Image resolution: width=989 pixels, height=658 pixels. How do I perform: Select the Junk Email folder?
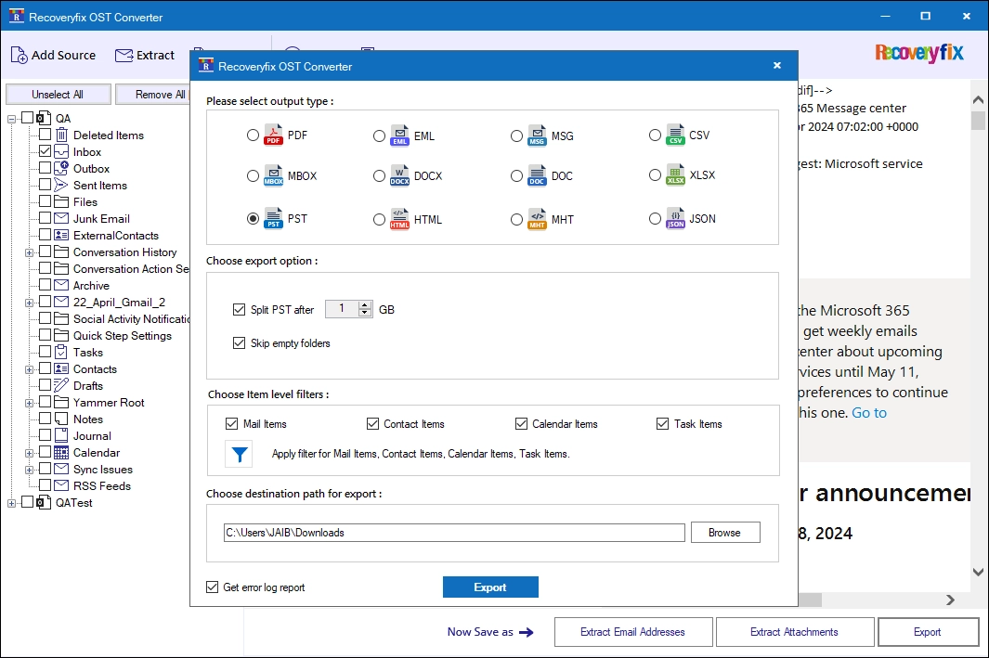[101, 219]
